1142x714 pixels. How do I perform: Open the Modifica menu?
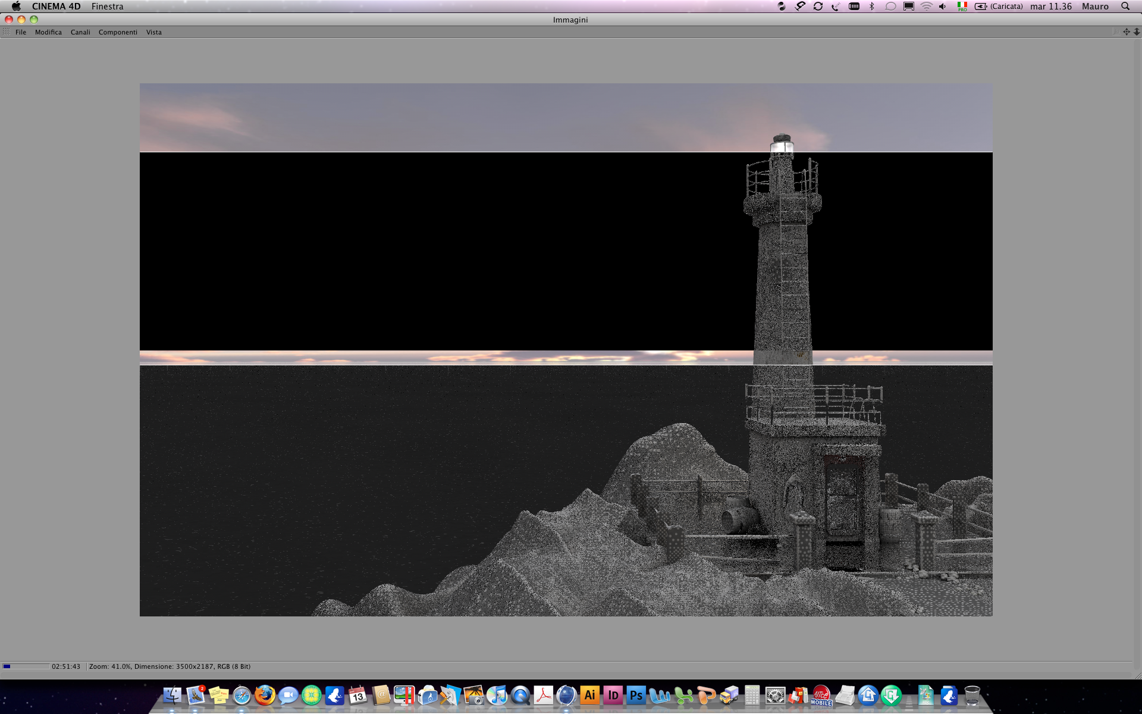(x=48, y=32)
